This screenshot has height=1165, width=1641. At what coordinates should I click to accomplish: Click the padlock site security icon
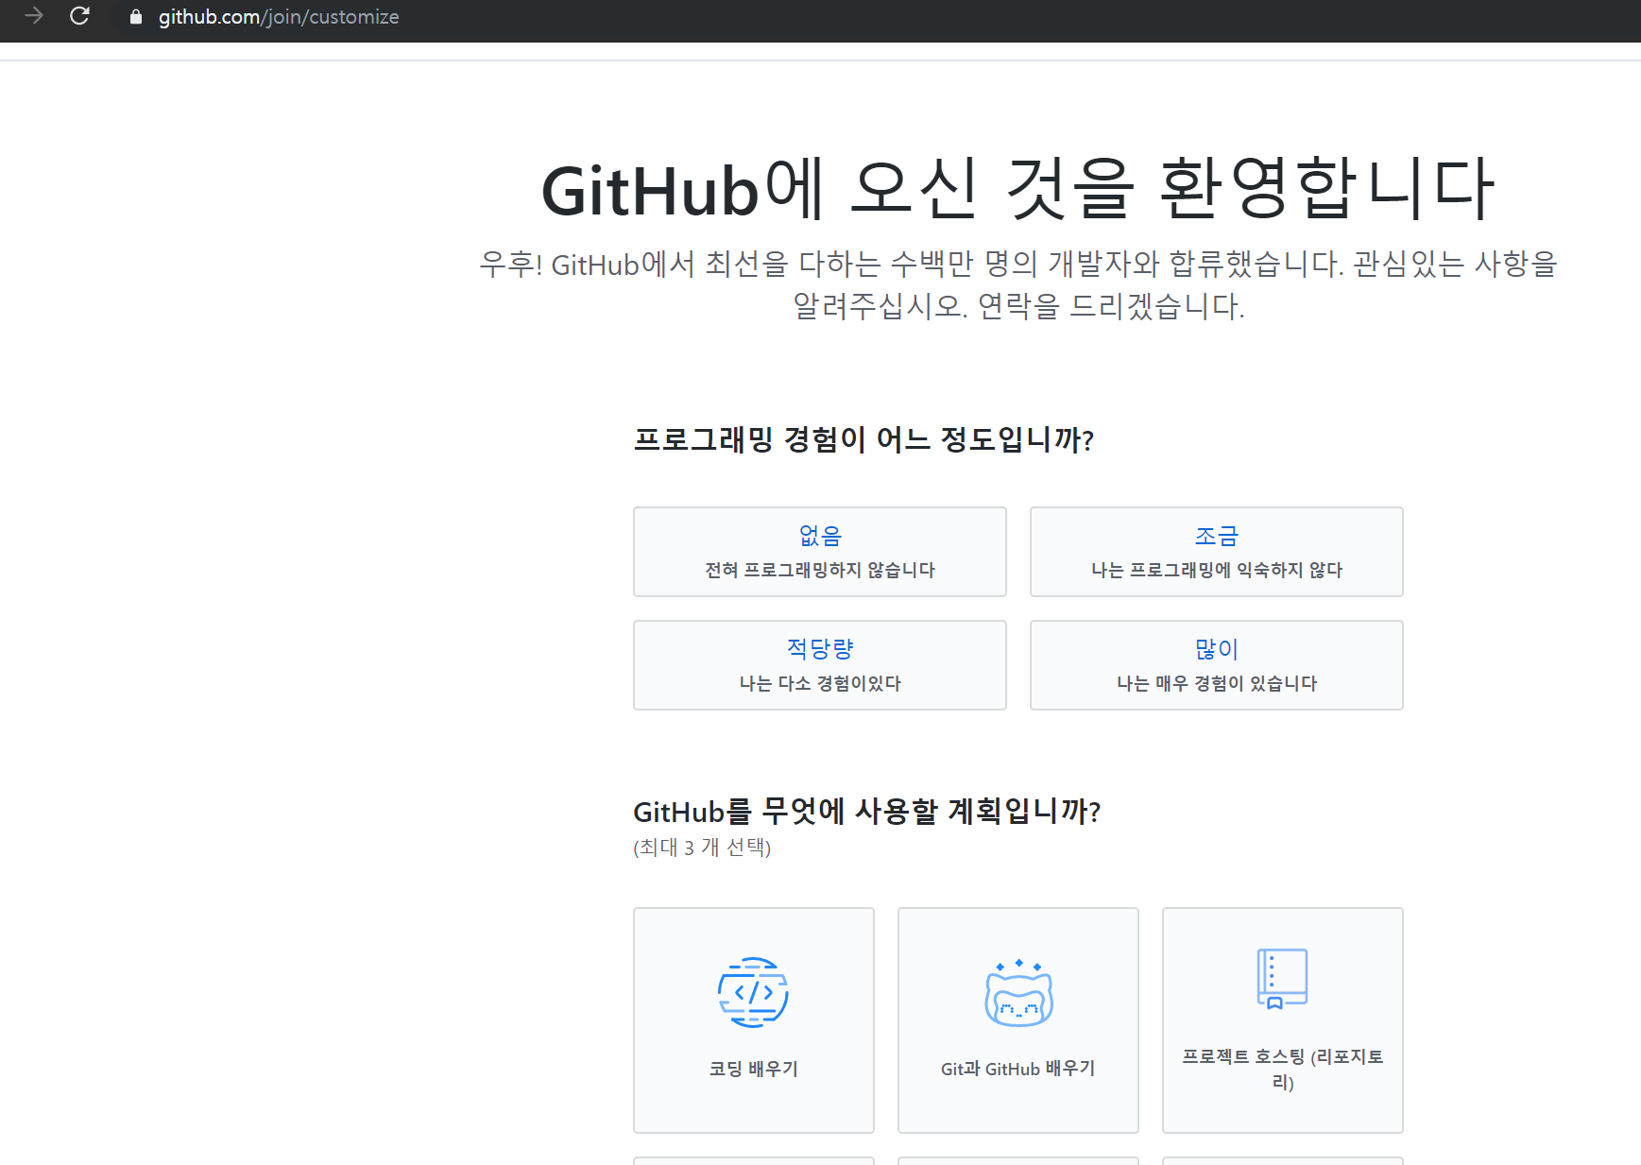[x=136, y=17]
